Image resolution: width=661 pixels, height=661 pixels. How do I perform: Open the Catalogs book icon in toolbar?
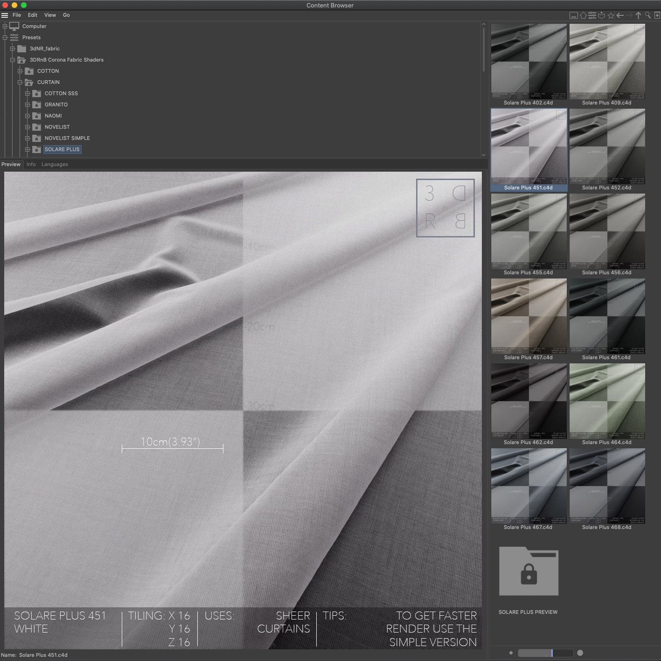click(602, 15)
